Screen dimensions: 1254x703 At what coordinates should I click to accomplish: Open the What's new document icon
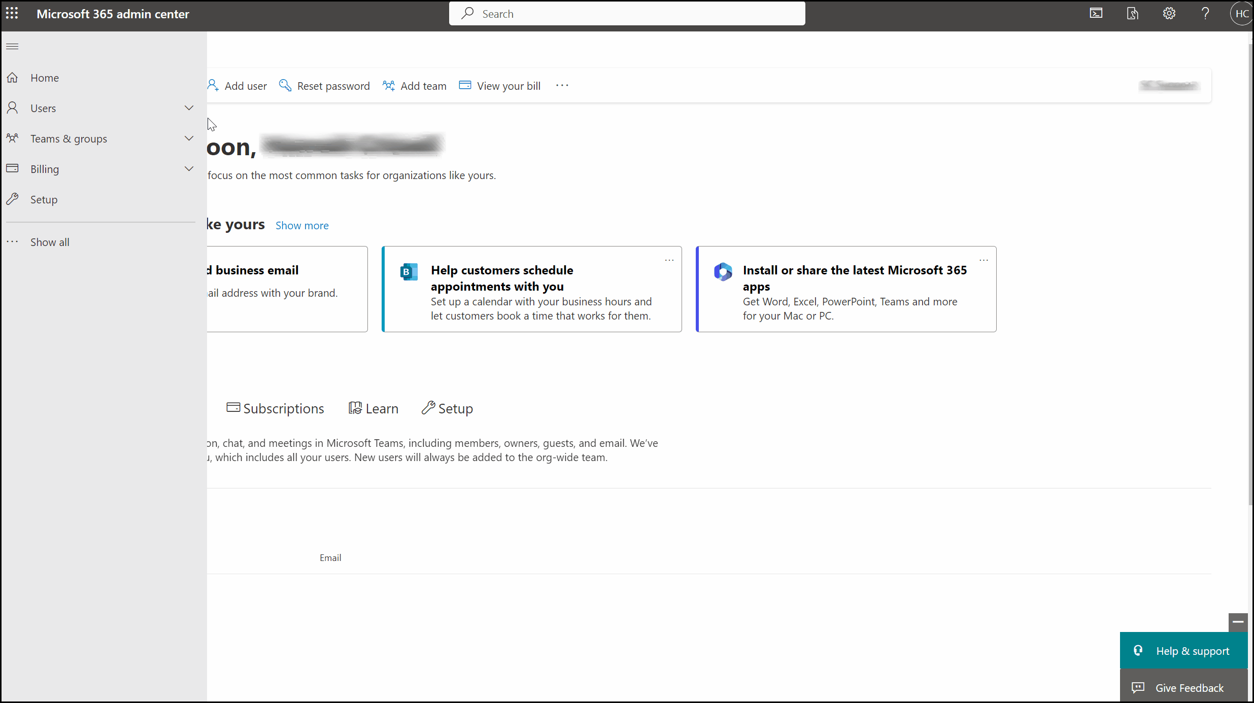1133,14
